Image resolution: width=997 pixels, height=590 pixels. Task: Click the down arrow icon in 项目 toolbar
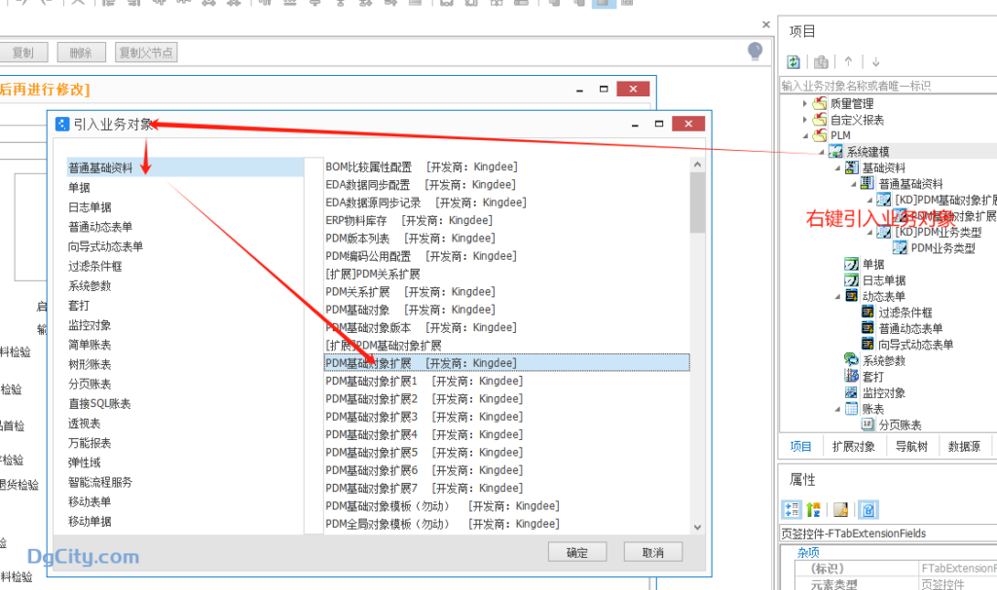pos(875,61)
